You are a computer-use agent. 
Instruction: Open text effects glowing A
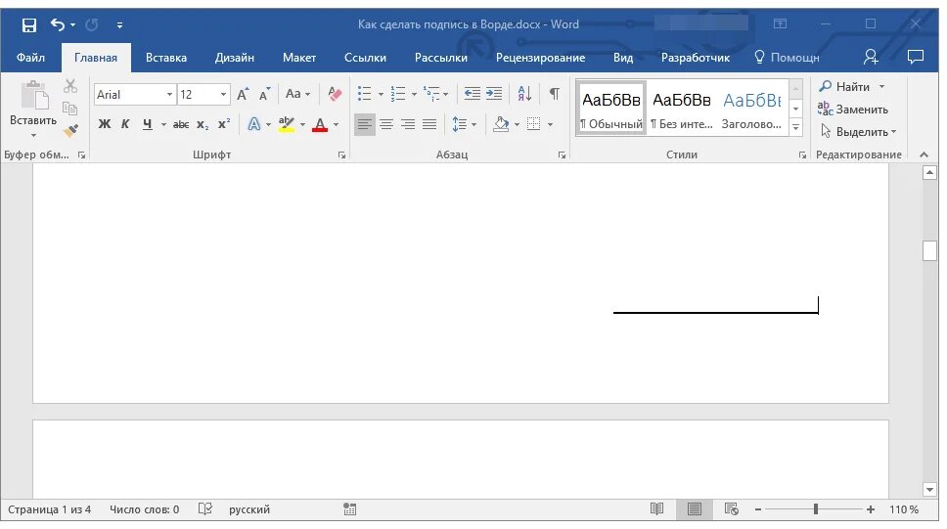click(253, 124)
